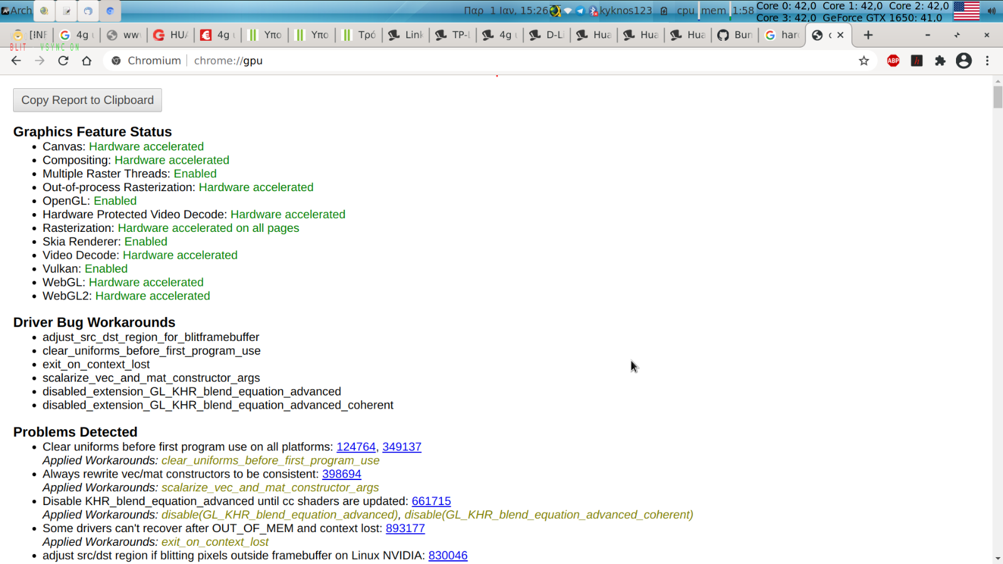Bookmark this page with the star icon

[x=864, y=61]
